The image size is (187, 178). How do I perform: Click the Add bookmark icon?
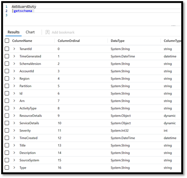coord(48,32)
